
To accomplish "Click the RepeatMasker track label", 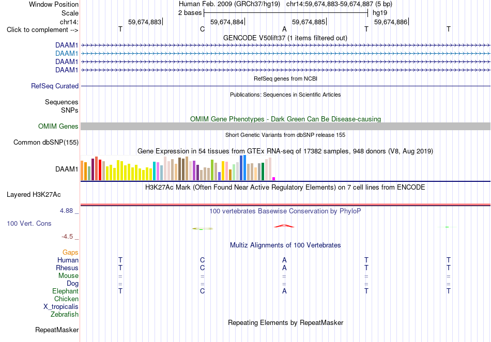I will tap(57, 330).
